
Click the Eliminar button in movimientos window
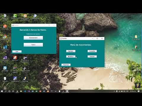point(92,57)
